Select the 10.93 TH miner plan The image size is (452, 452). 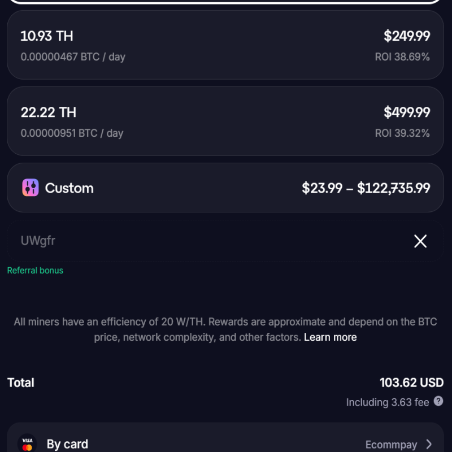pyautogui.click(x=225, y=45)
